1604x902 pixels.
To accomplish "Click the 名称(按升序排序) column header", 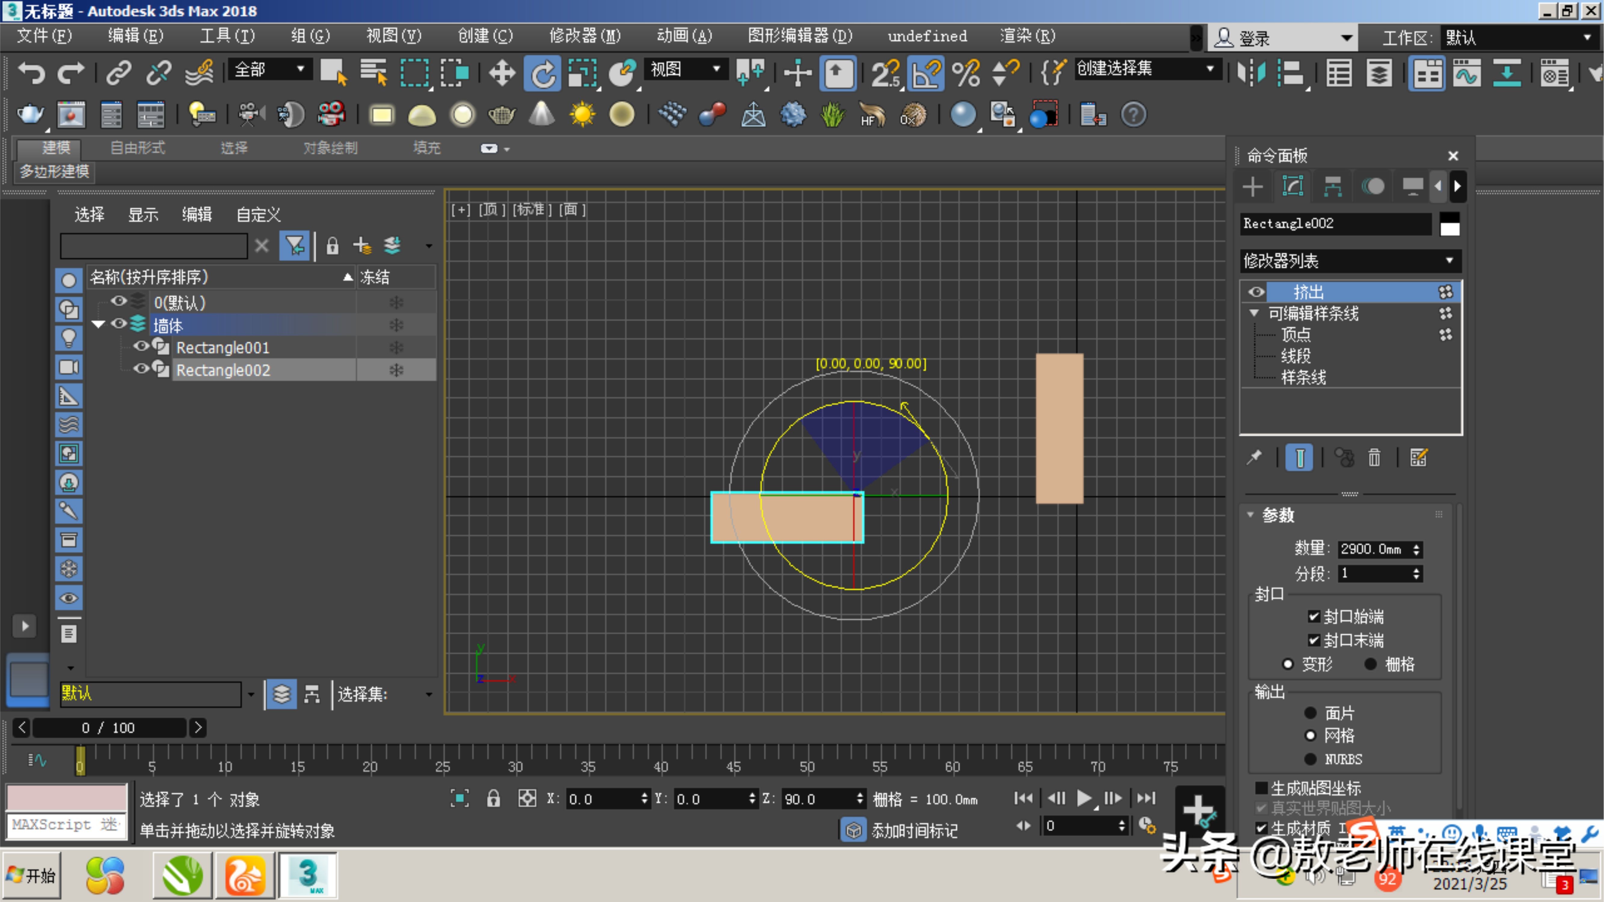I will 221,277.
